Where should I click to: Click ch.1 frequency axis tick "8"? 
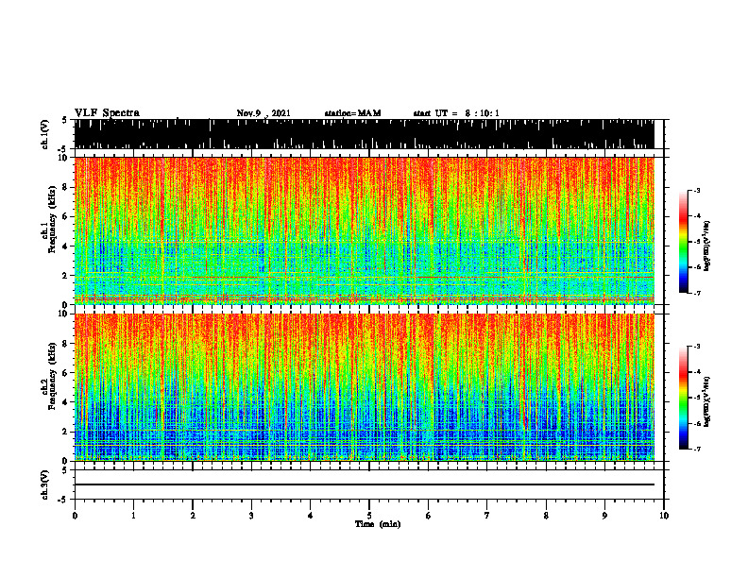[x=66, y=187]
